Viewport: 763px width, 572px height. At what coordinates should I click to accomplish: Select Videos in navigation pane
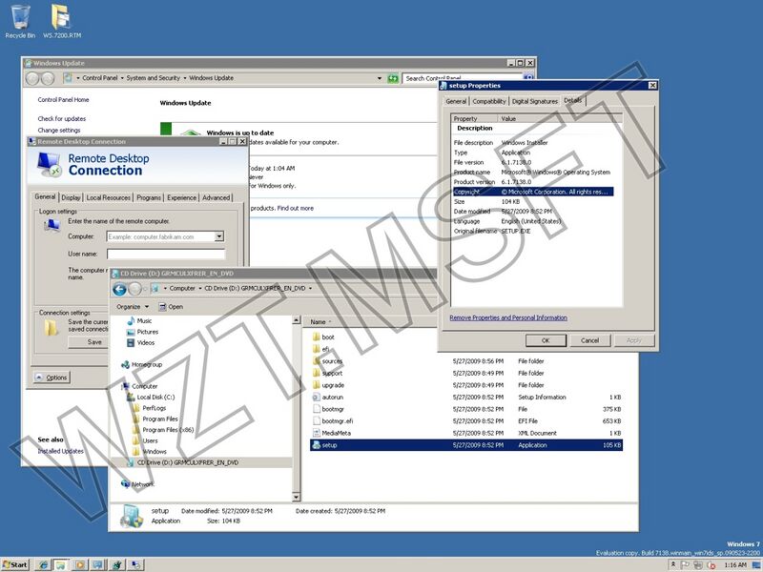[140, 342]
